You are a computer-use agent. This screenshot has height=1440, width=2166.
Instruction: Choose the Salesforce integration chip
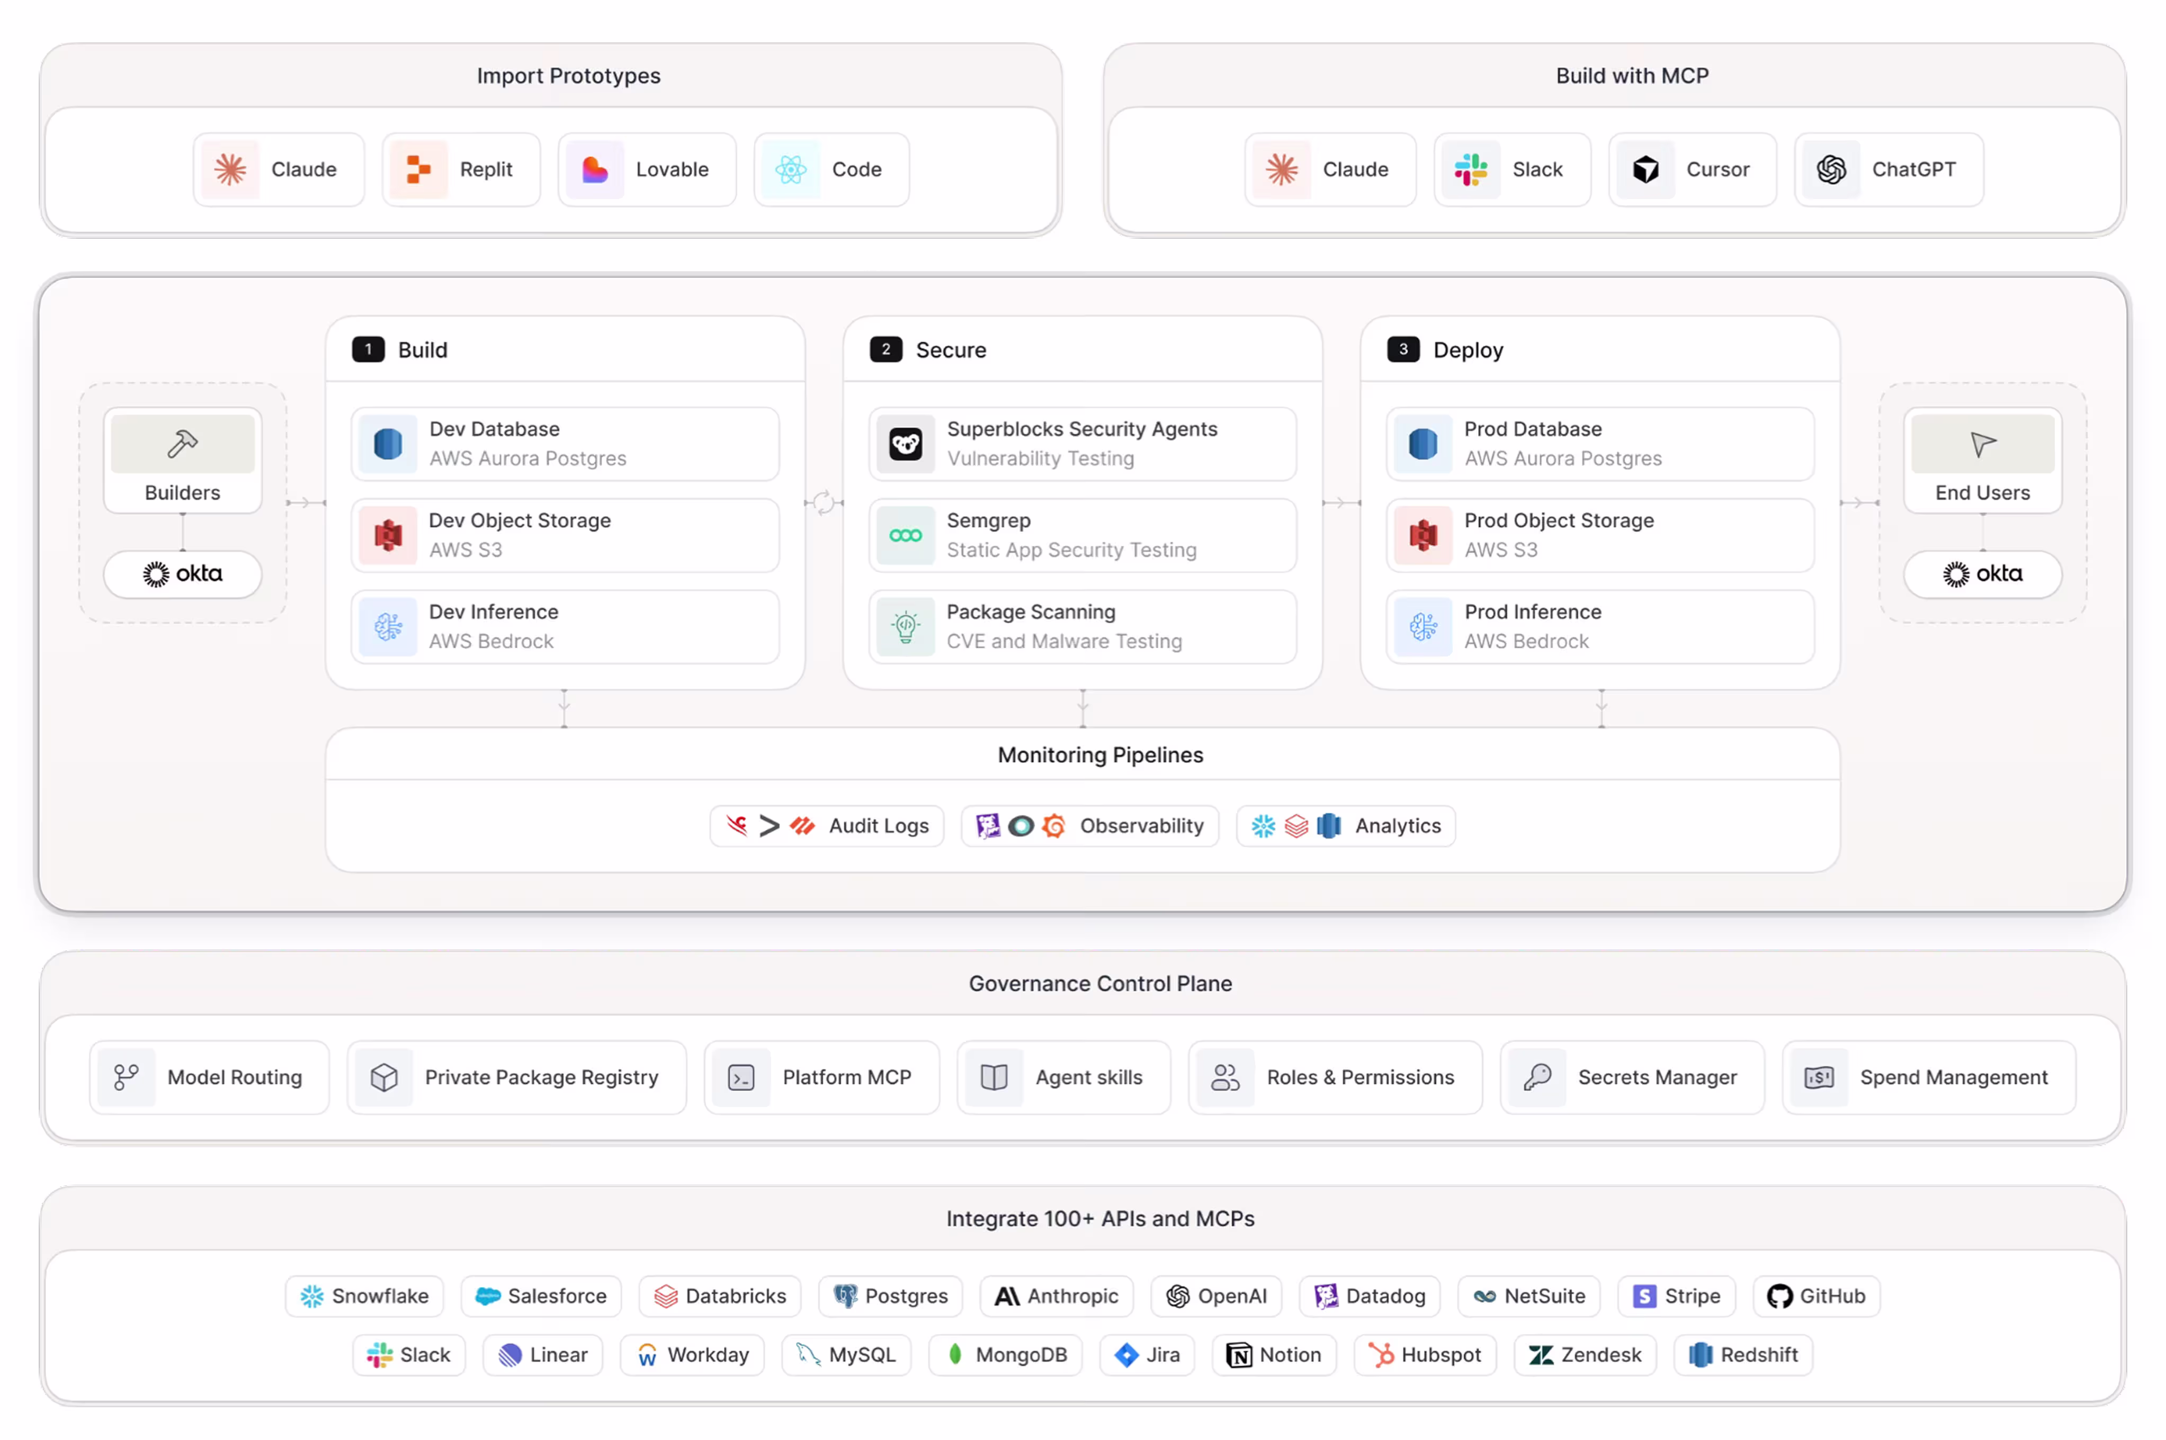point(541,1296)
